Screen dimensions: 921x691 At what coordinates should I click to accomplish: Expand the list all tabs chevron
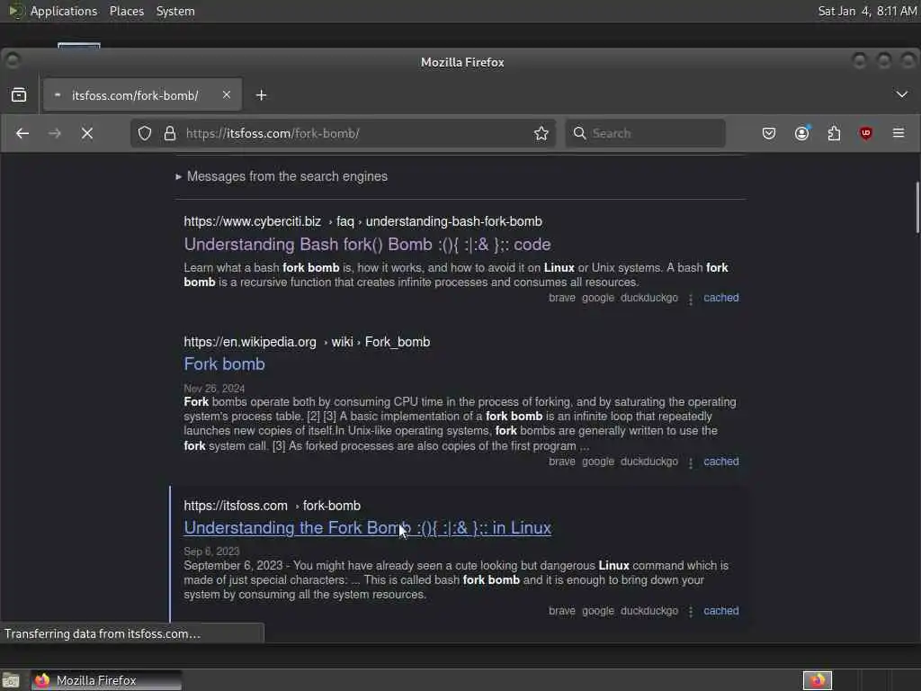coord(901,94)
